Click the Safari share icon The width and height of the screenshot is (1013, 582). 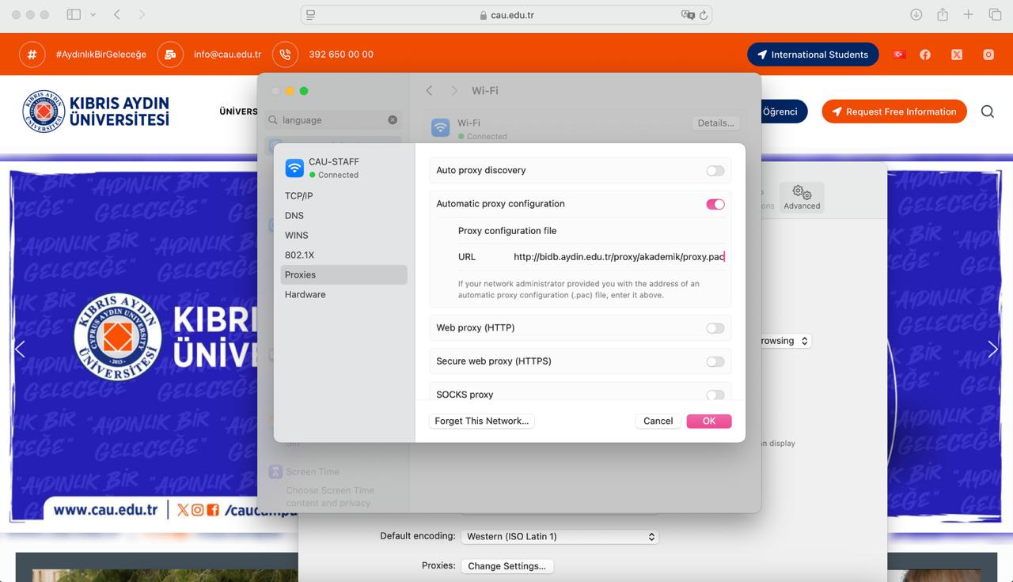pyautogui.click(x=942, y=15)
